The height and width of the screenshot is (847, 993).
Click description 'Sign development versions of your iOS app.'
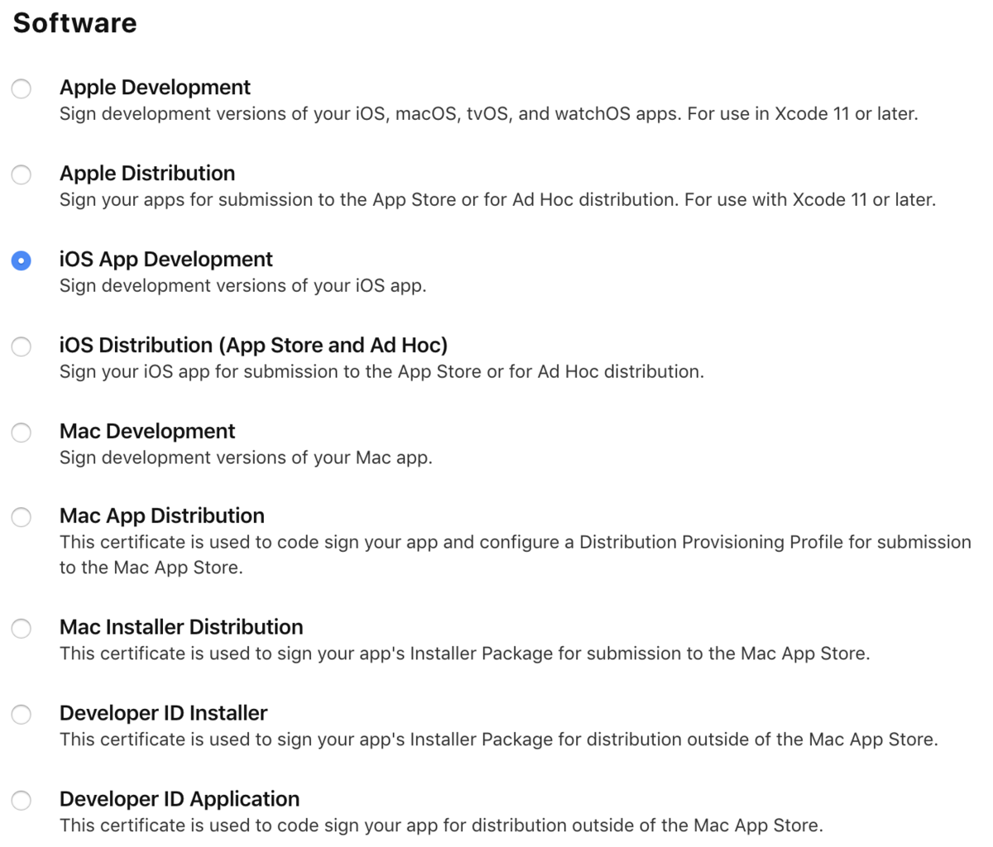[x=243, y=286]
